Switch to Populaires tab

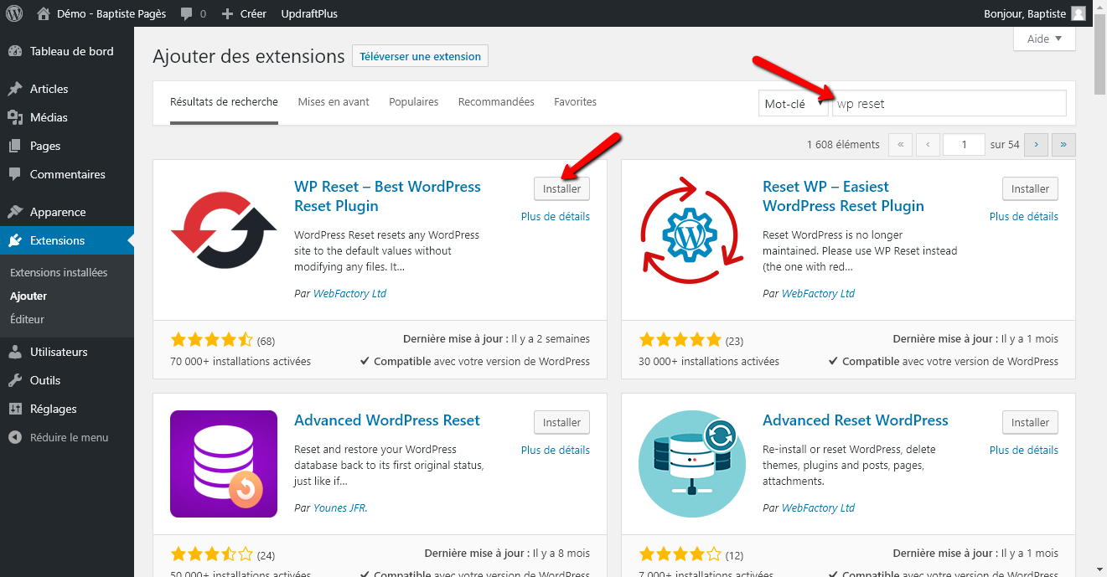tap(413, 102)
